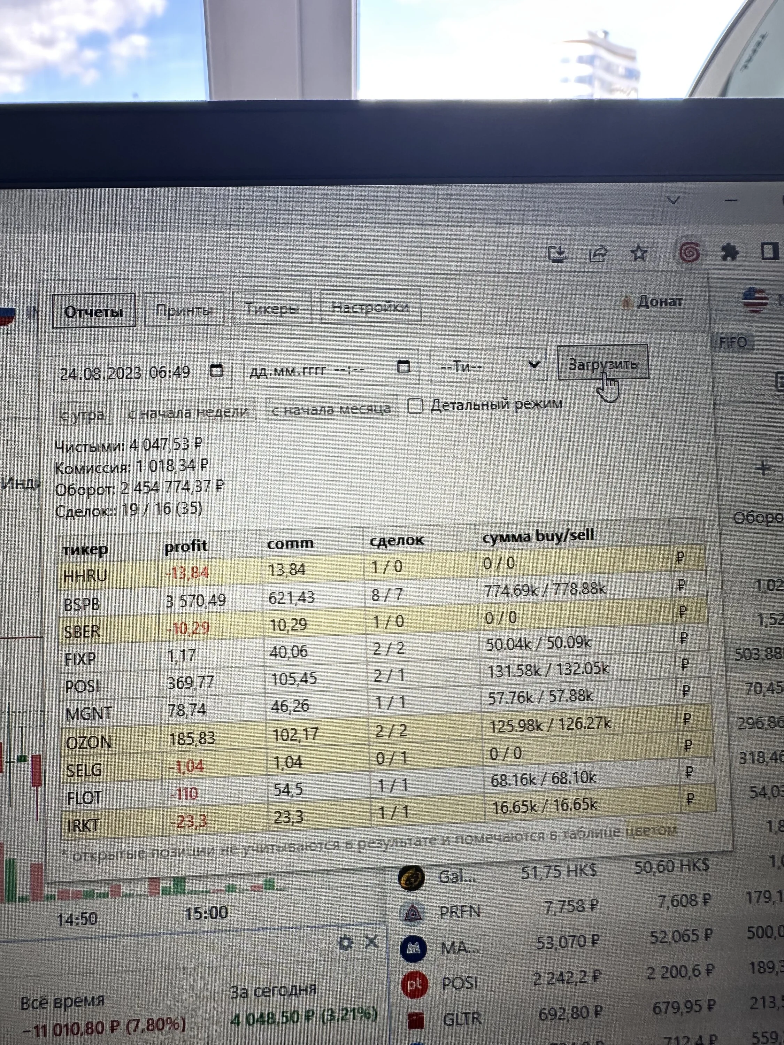Viewport: 784px width, 1045px height.
Task: Click the GLTR logo in the watchlist
Action: click(416, 1020)
